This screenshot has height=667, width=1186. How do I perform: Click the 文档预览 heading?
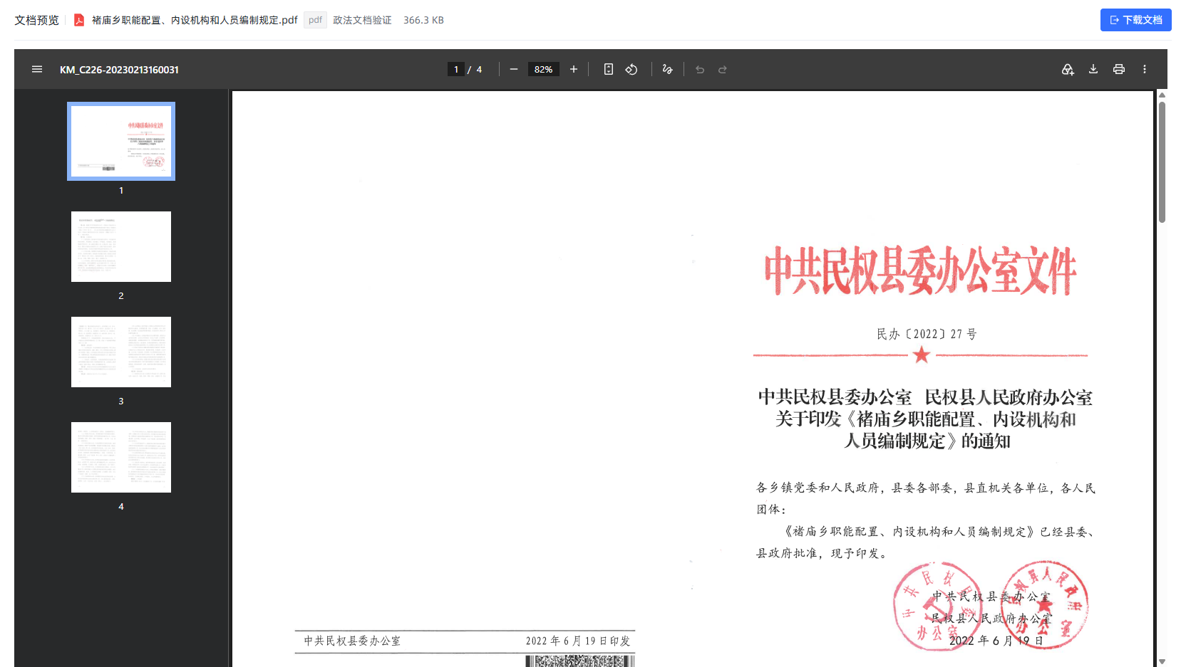click(36, 20)
